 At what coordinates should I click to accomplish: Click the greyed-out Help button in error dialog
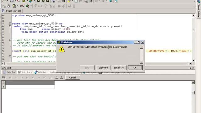pyautogui.click(x=87, y=68)
